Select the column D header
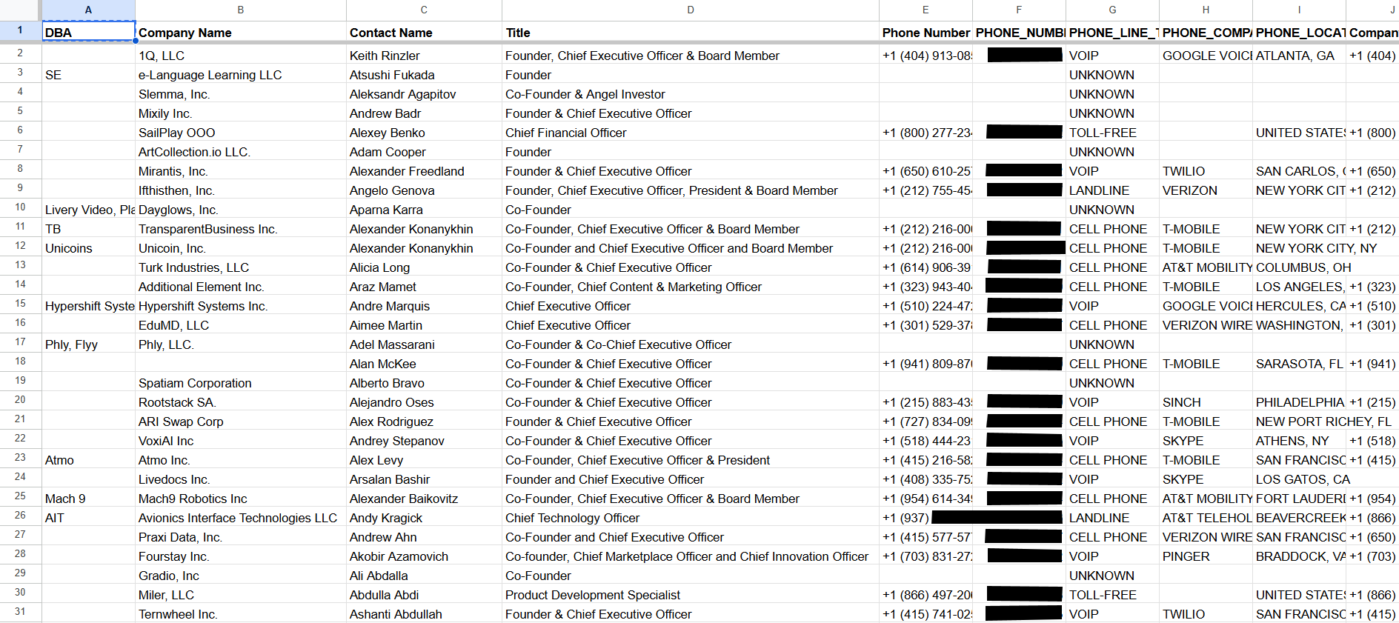Viewport: 1399px width, 623px height. coord(690,10)
